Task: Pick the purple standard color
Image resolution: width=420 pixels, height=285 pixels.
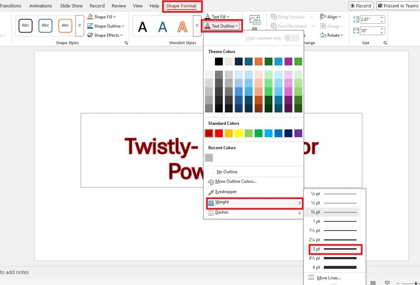Action: (x=298, y=133)
